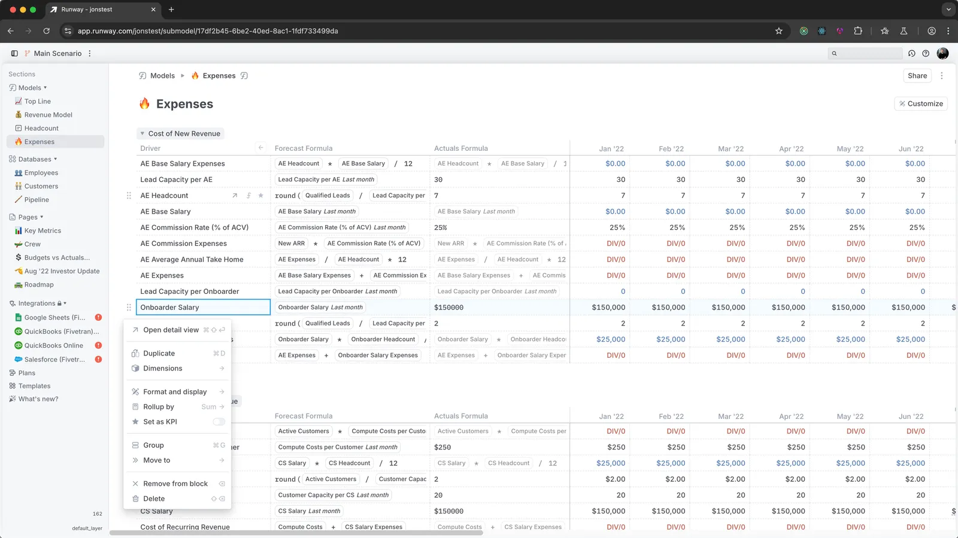
Task: Click Google Sheets integration error badge
Action: [98, 318]
